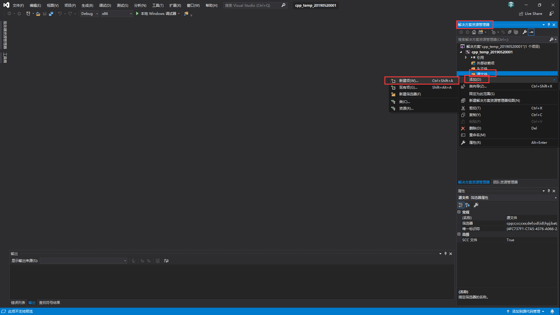Click notification bell in status bar
Viewport: 560px width, 315px height.
[x=552, y=311]
